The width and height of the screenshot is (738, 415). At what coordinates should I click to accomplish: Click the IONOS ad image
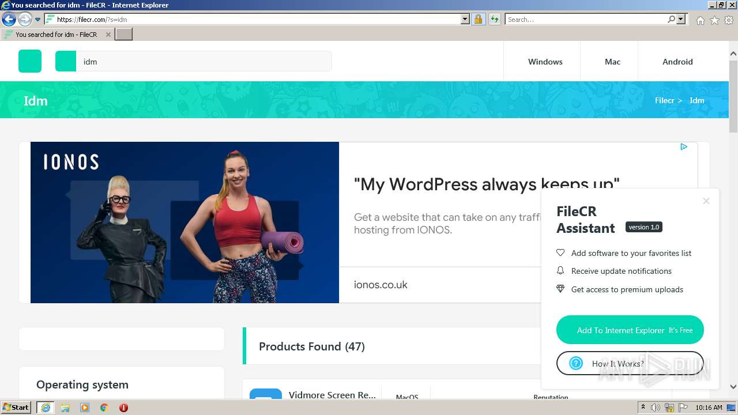[184, 222]
